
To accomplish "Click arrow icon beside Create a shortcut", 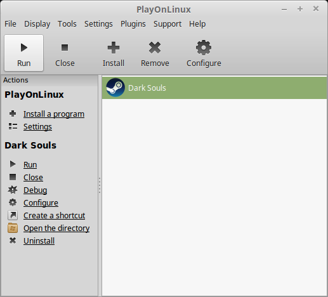I will click(13, 215).
